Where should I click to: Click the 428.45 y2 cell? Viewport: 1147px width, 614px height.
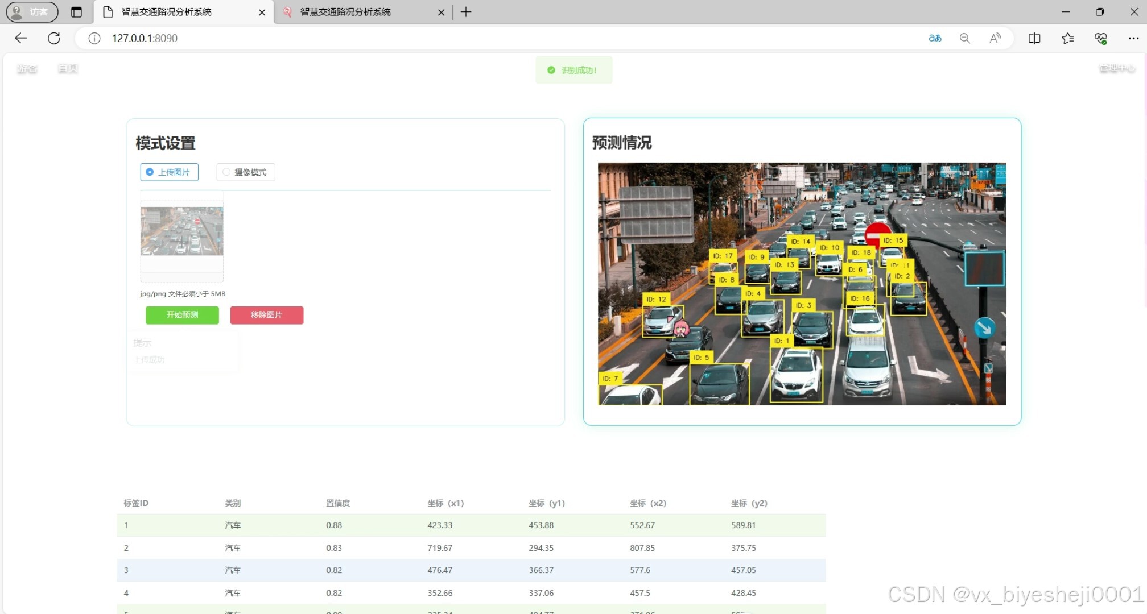744,593
